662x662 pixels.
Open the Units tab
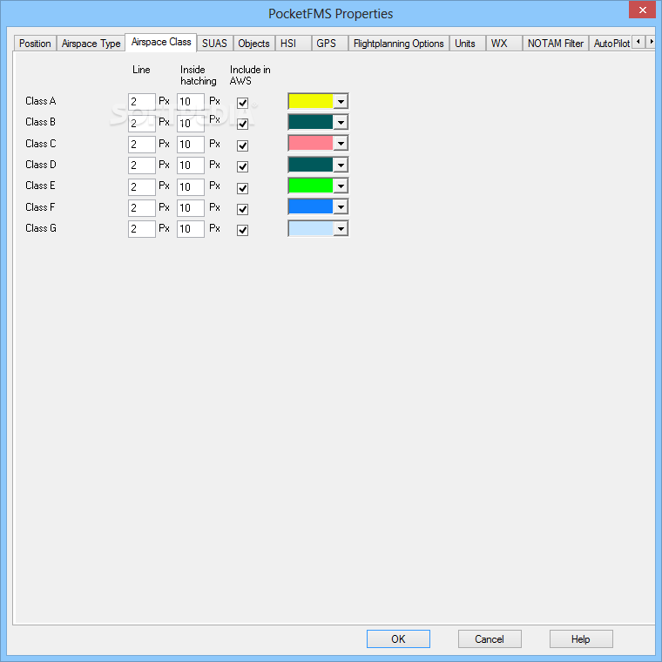(468, 44)
